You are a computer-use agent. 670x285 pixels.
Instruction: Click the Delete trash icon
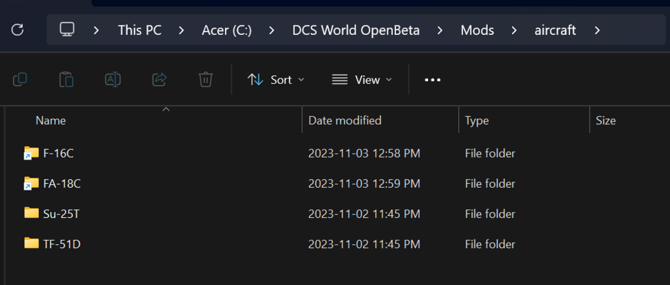click(x=206, y=80)
